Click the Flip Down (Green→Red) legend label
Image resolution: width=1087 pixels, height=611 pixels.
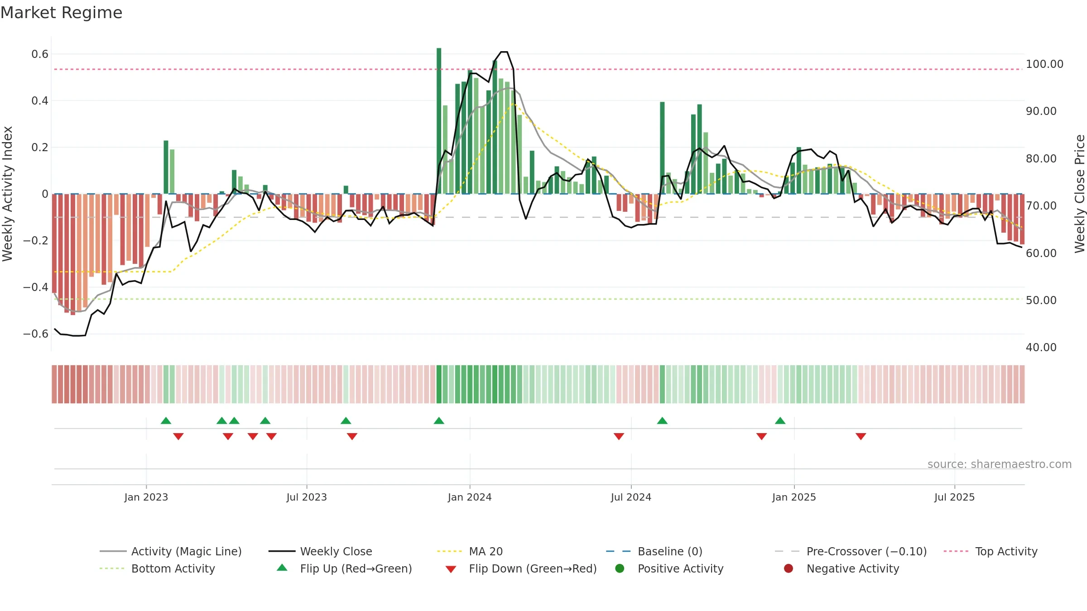pos(533,568)
